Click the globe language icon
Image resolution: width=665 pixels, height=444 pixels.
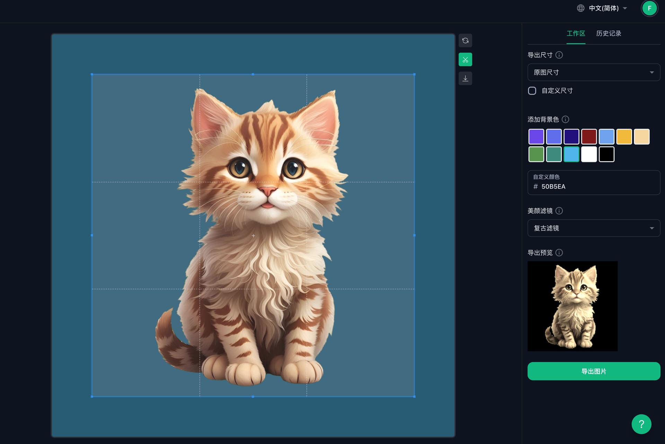(580, 8)
